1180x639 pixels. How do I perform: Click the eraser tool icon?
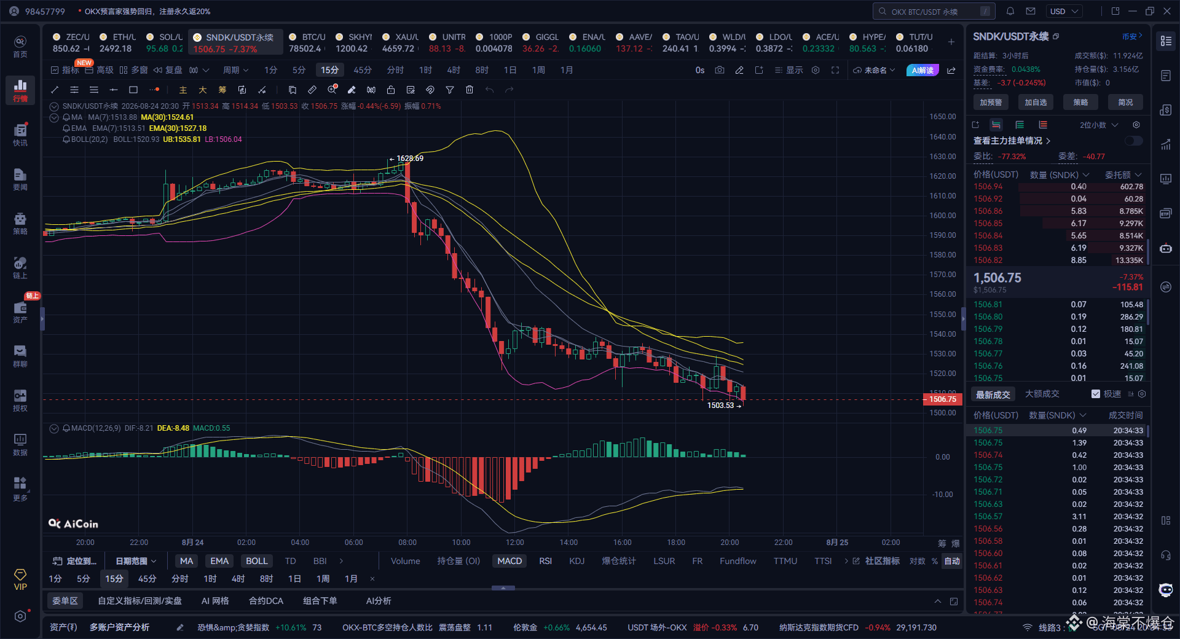click(x=352, y=90)
